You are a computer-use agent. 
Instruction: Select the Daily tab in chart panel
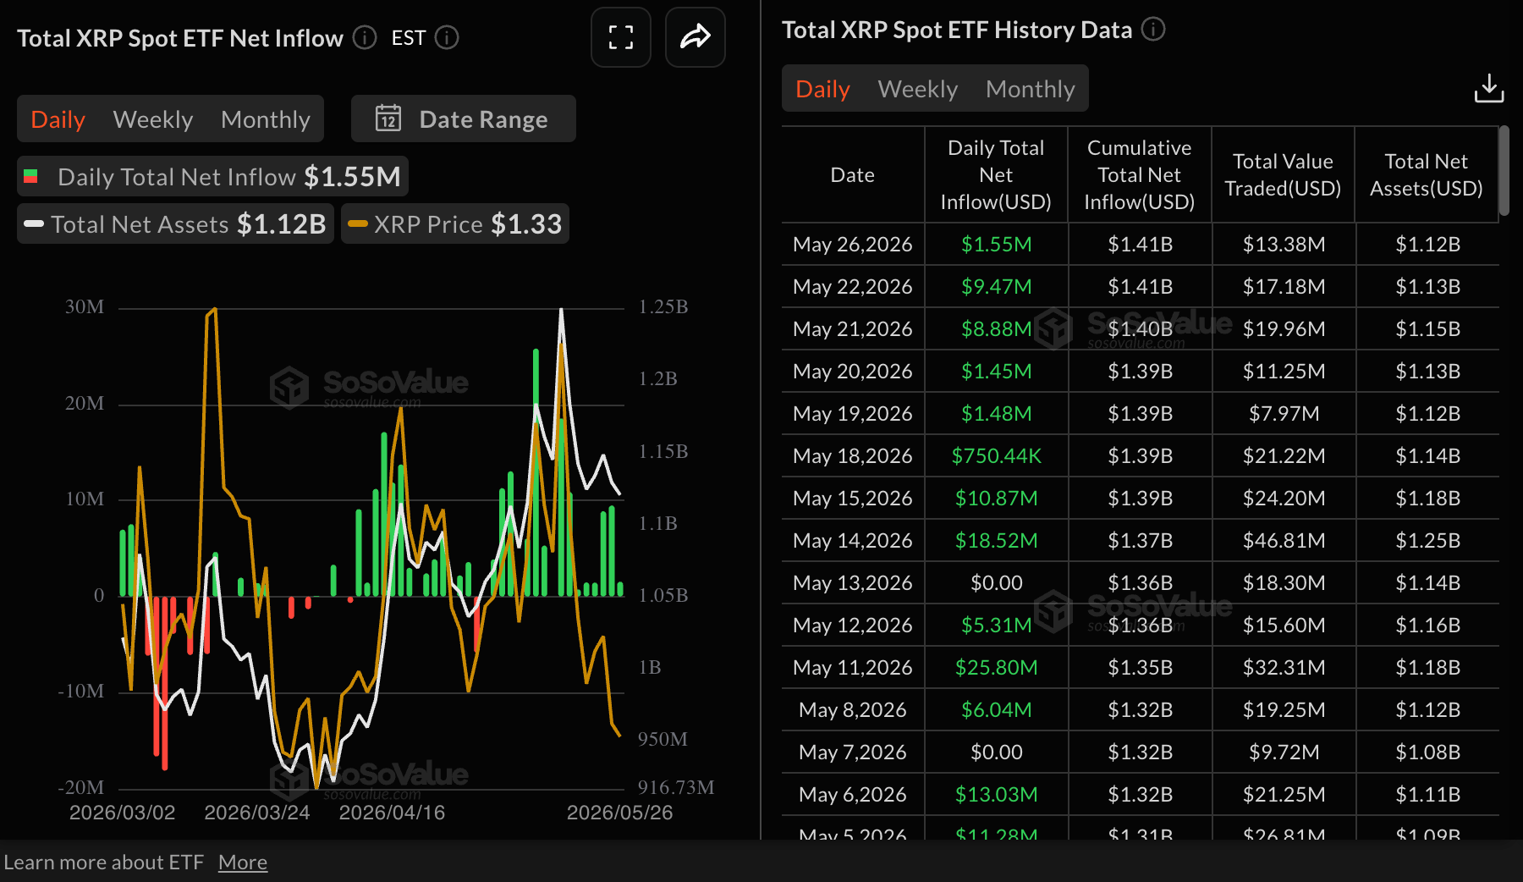(58, 119)
